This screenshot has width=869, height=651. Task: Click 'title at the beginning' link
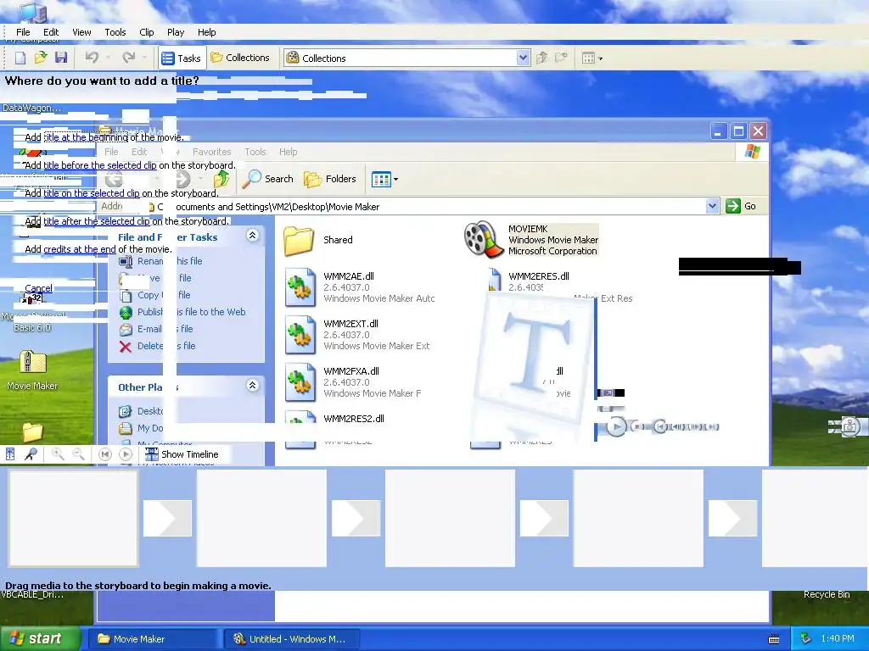coord(86,137)
